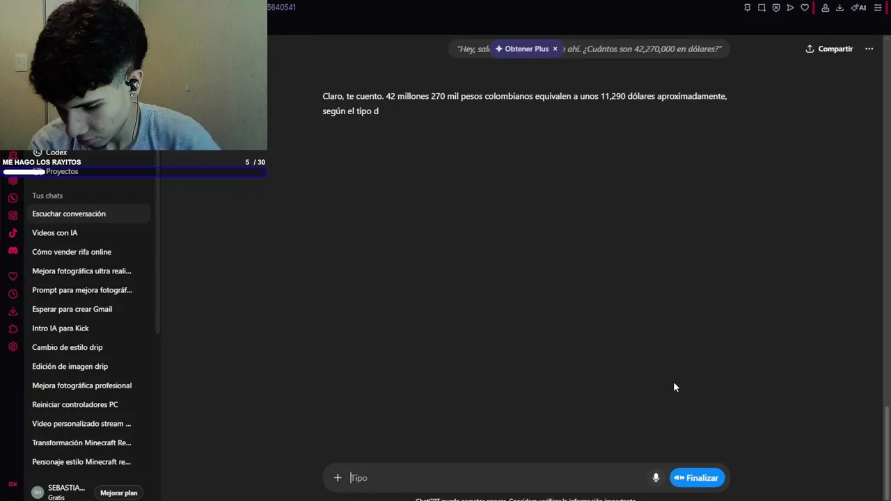Click the pin icon in top toolbar
This screenshot has width=891, height=501.
click(748, 8)
